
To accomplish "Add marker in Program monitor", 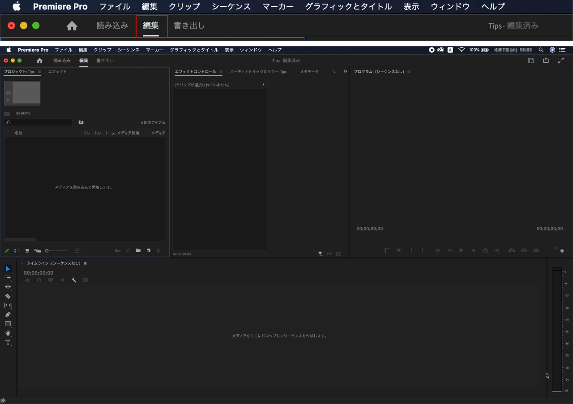I will click(399, 250).
